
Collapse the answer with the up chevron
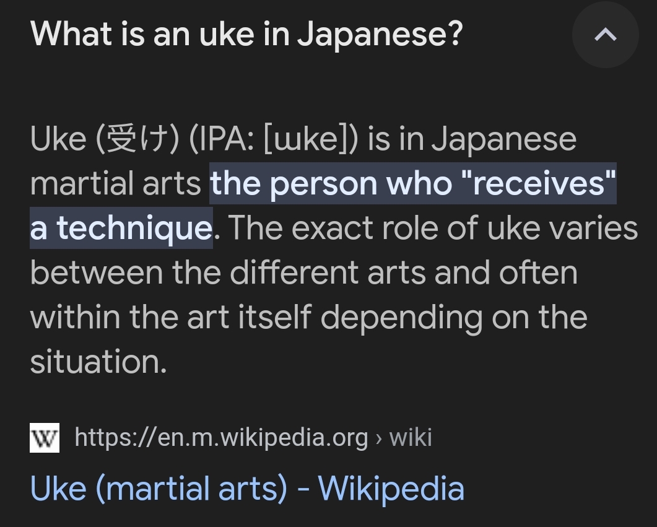(606, 34)
